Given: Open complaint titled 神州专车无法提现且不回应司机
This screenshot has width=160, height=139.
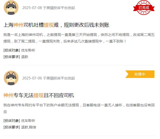Looking at the screenshot, I should coord(39,95).
